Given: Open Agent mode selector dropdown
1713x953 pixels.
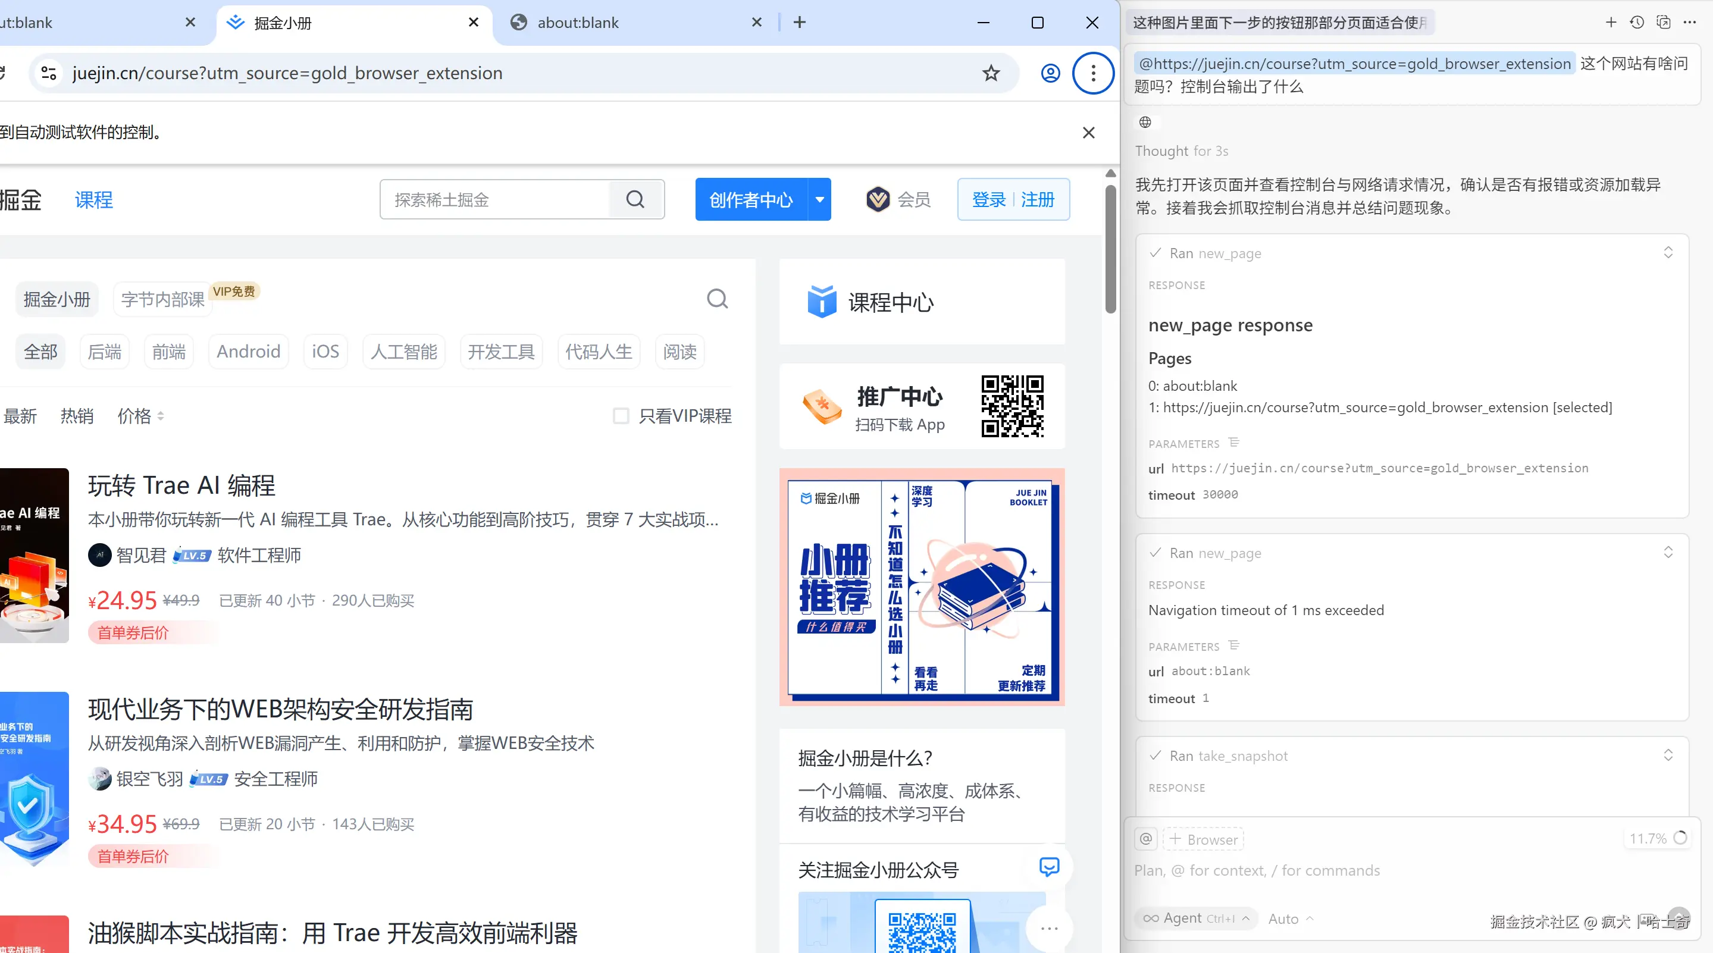Looking at the screenshot, I should point(1195,918).
